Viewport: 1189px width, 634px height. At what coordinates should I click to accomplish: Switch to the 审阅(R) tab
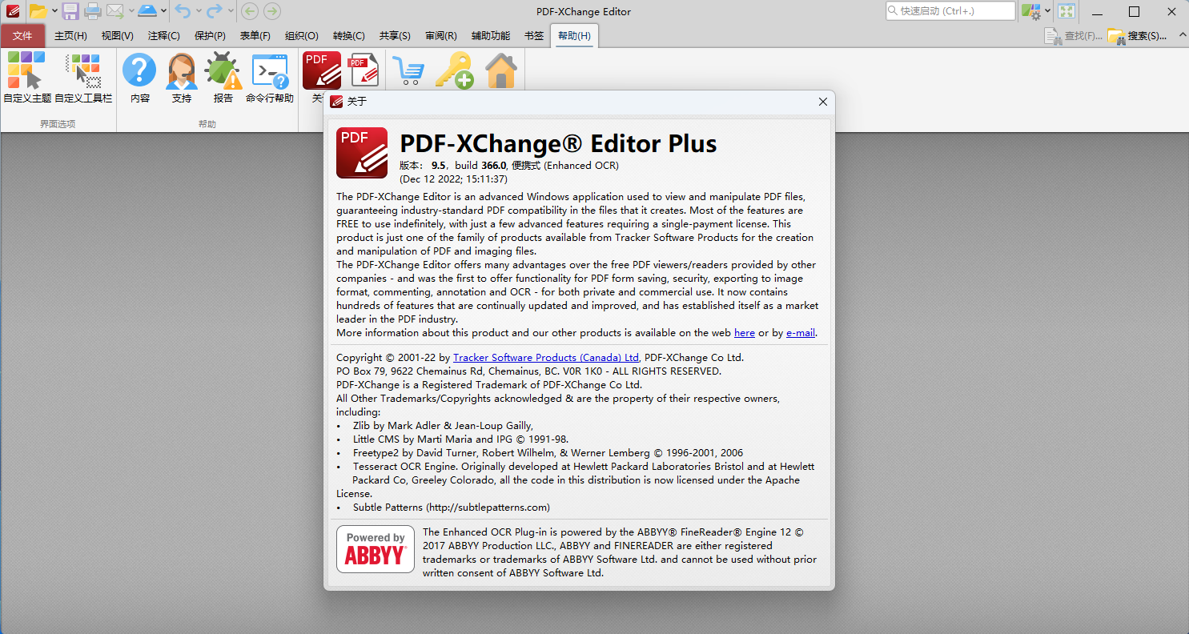[x=441, y=36]
